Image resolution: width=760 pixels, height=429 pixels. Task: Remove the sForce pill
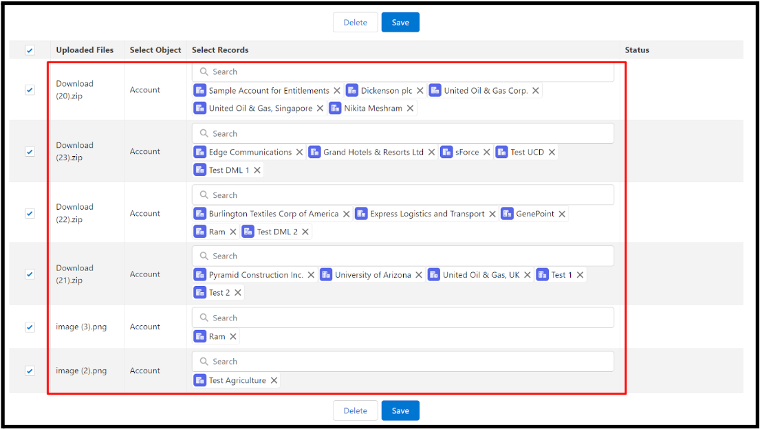pos(487,152)
